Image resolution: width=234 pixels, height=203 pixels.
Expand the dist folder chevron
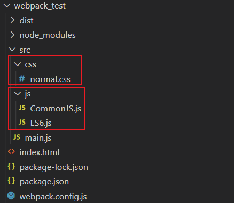point(12,20)
